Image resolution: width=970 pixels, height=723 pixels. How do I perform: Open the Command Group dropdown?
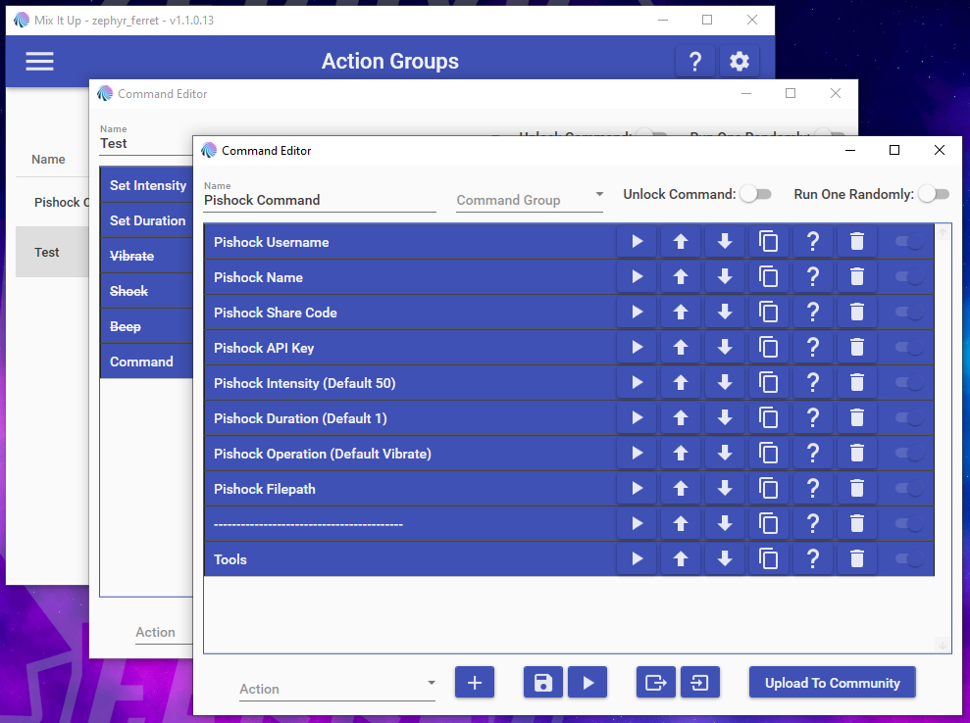[x=530, y=200]
